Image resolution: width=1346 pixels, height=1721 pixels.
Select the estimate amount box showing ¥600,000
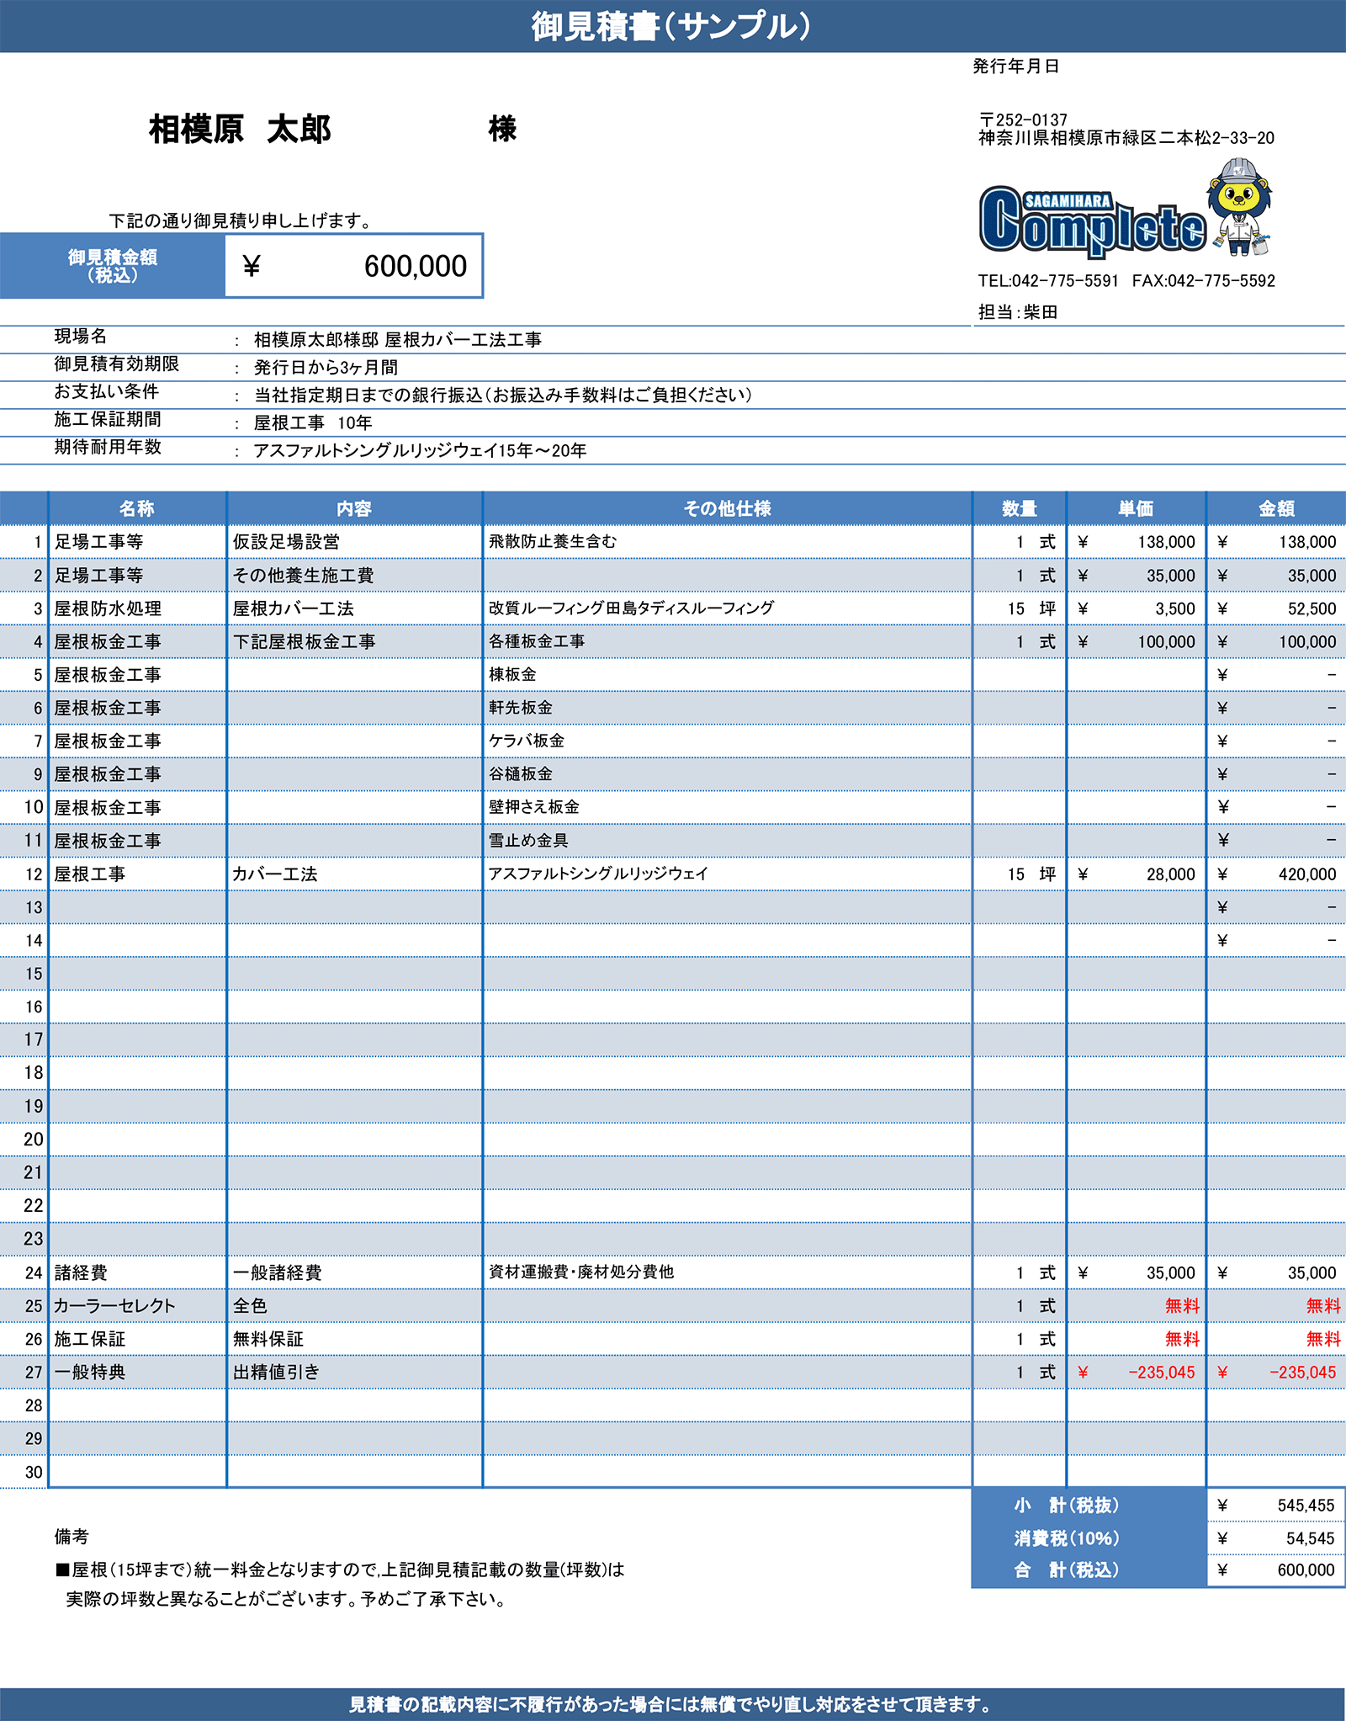pyautogui.click(x=354, y=266)
